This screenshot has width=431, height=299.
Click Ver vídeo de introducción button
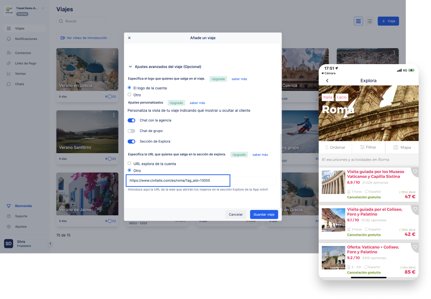tap(84, 38)
